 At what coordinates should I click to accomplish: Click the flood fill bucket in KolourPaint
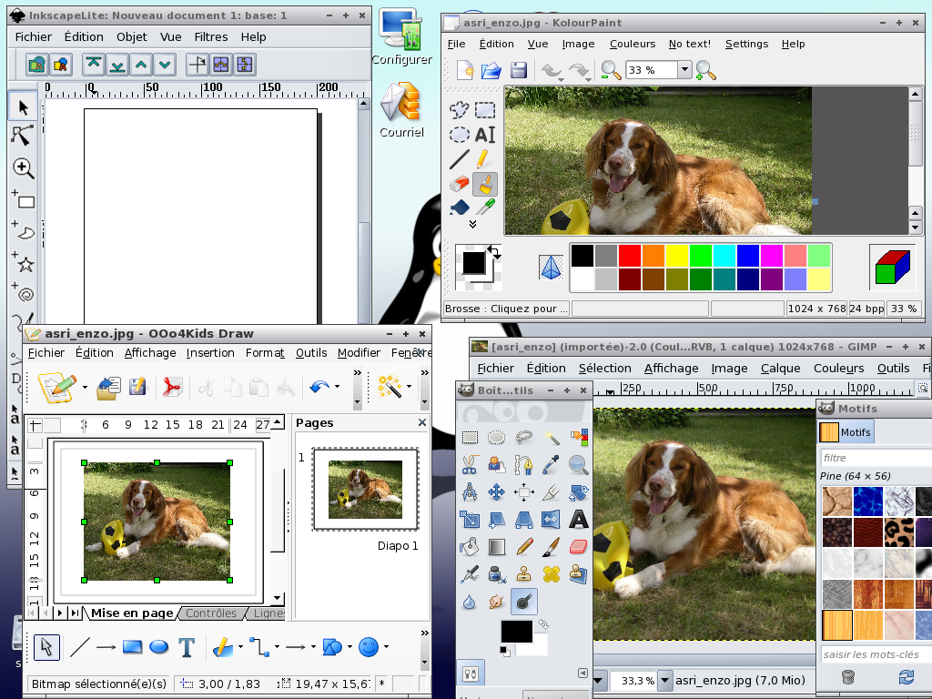[x=459, y=208]
